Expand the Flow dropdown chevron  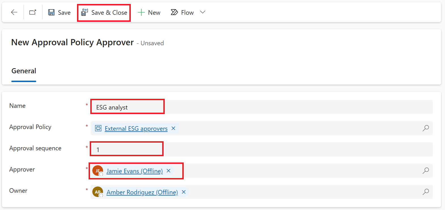click(x=202, y=12)
